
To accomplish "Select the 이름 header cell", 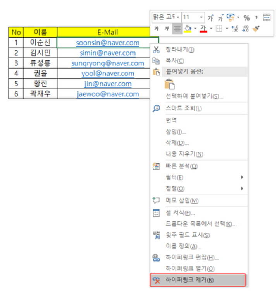I will point(40,32).
